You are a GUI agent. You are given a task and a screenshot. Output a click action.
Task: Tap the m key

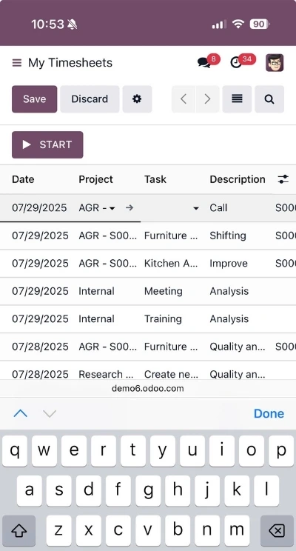(237, 530)
